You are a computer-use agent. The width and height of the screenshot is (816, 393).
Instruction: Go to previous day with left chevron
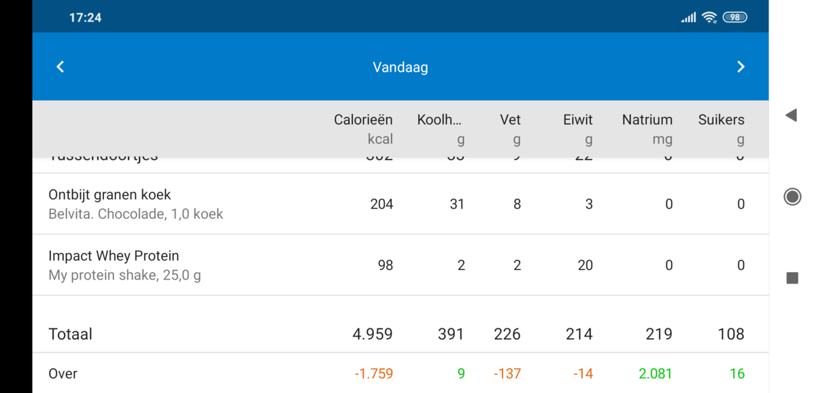click(60, 67)
